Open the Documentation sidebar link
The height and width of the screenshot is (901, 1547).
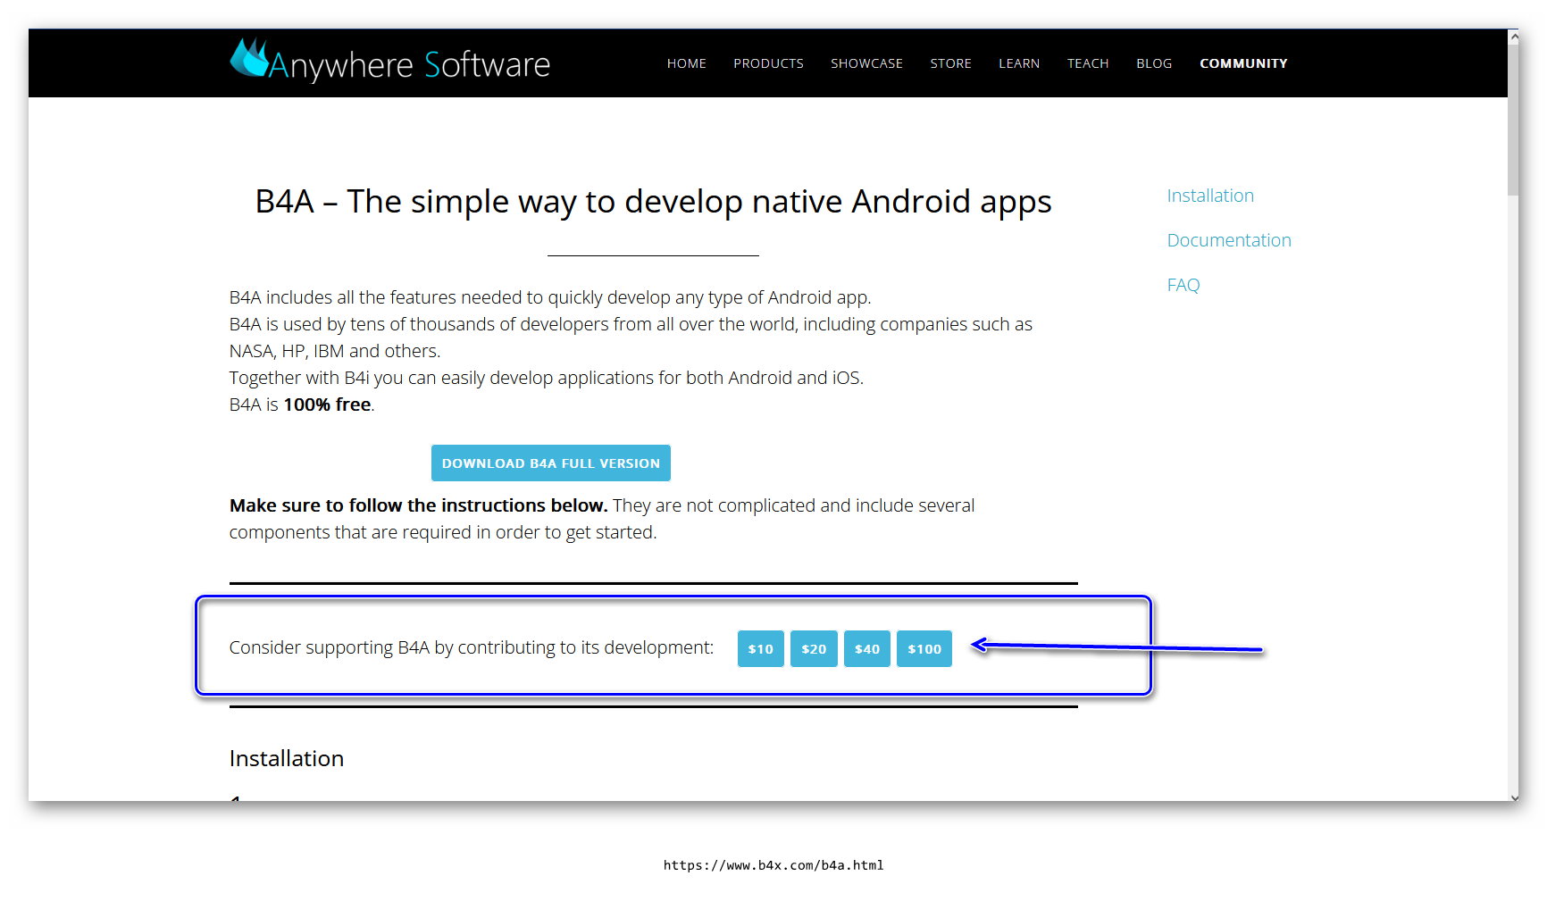(1229, 240)
